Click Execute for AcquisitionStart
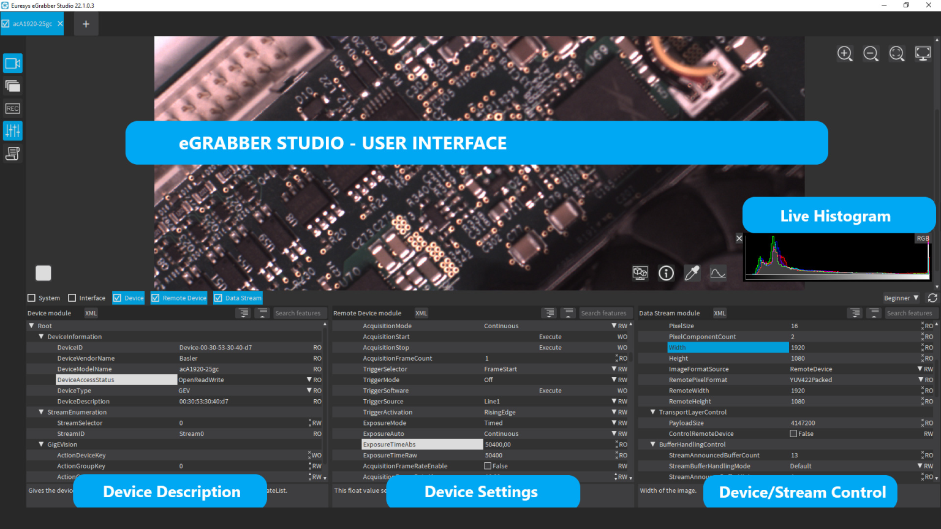Viewport: 941px width, 529px height. point(550,337)
